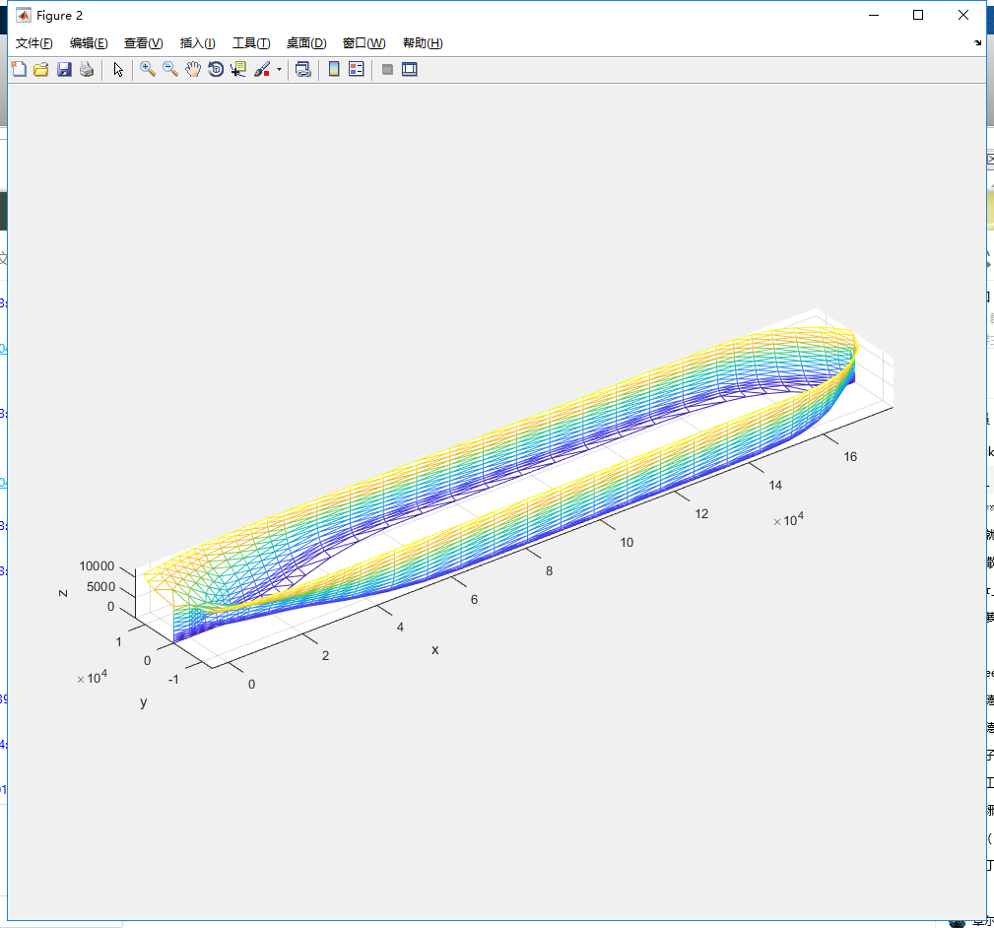The width and height of the screenshot is (994, 928).
Task: Close the Figure 2 window
Action: click(962, 15)
